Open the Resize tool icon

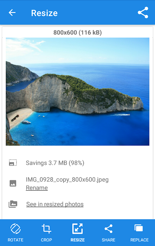[x=77, y=228]
